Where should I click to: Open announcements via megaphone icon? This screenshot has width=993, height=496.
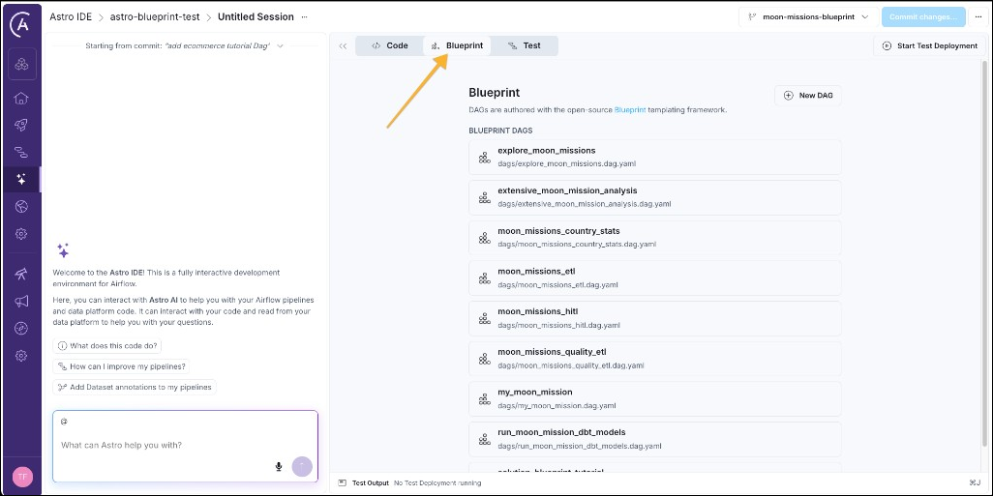21,301
